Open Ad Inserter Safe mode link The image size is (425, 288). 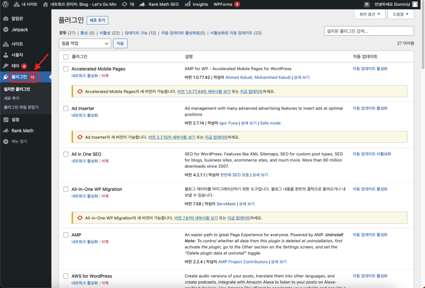point(270,123)
